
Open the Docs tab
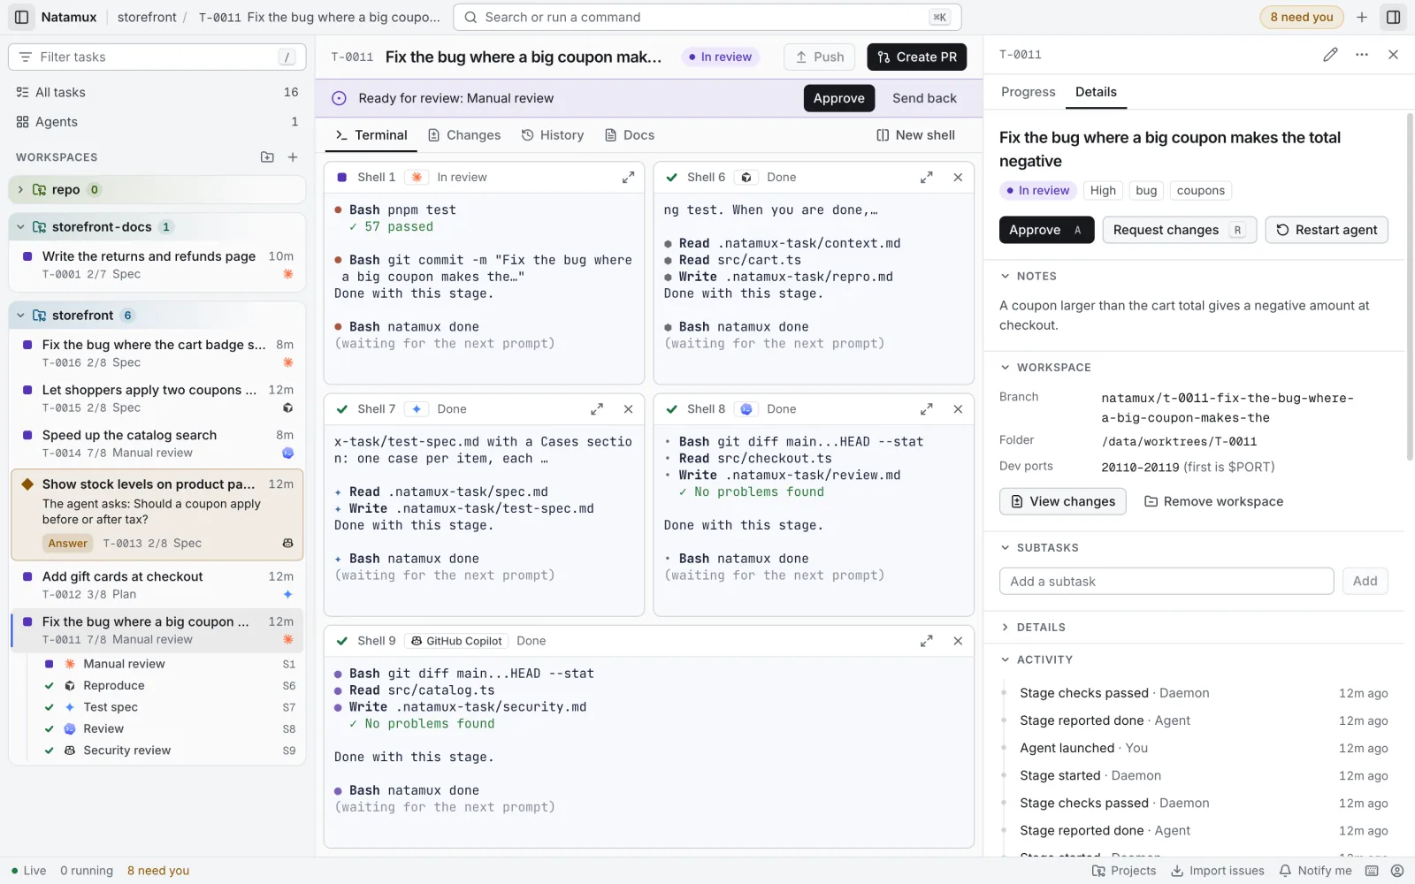pos(630,135)
